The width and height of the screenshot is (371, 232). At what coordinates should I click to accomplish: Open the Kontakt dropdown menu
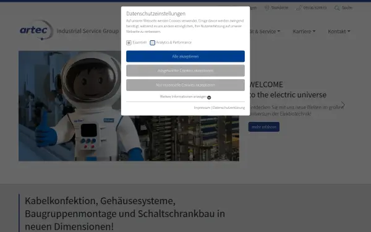point(339,32)
